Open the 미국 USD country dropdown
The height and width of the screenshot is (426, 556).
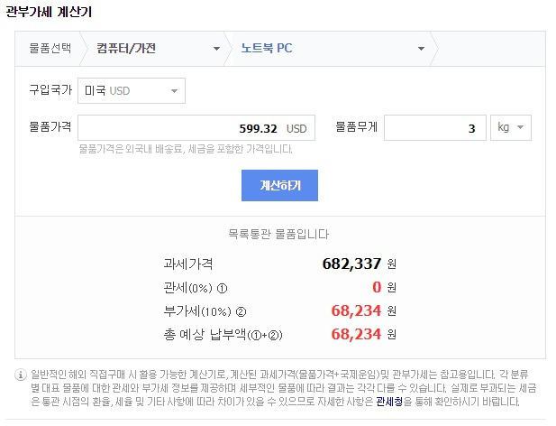[132, 91]
